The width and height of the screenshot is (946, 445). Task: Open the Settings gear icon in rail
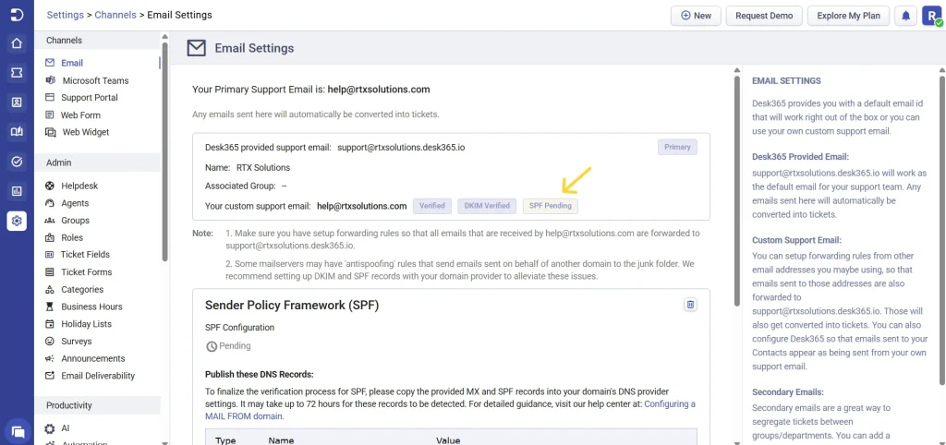pos(17,221)
